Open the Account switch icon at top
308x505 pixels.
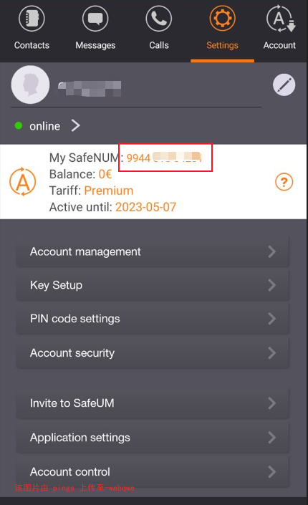coord(281,19)
